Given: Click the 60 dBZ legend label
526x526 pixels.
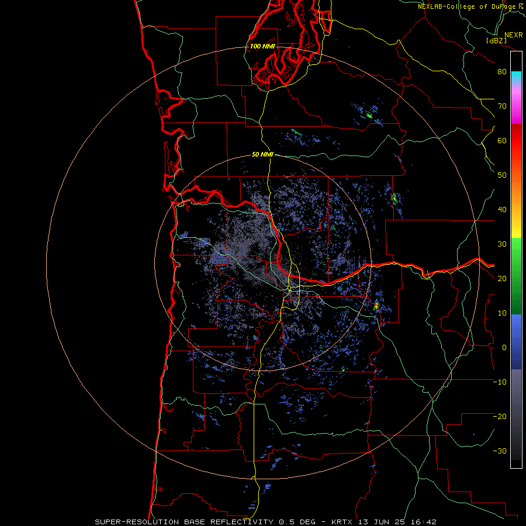Looking at the screenshot, I should coord(502,141).
